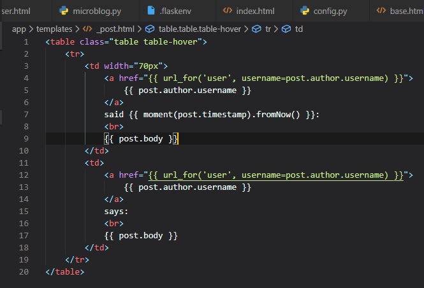
Task: Open the 'templates' breadcrumb dropdown
Action: click(54, 29)
